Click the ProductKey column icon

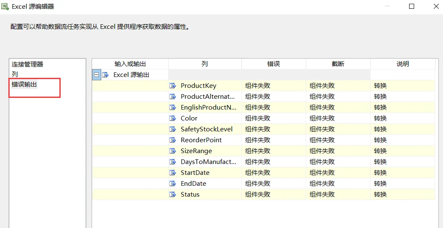pyautogui.click(x=173, y=86)
